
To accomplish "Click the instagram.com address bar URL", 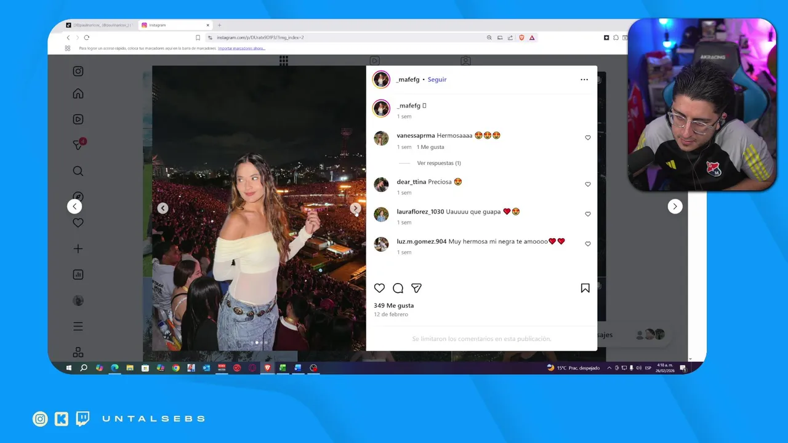I will pyautogui.click(x=260, y=38).
